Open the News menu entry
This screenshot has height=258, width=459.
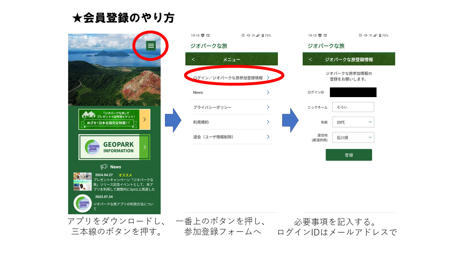click(232, 92)
